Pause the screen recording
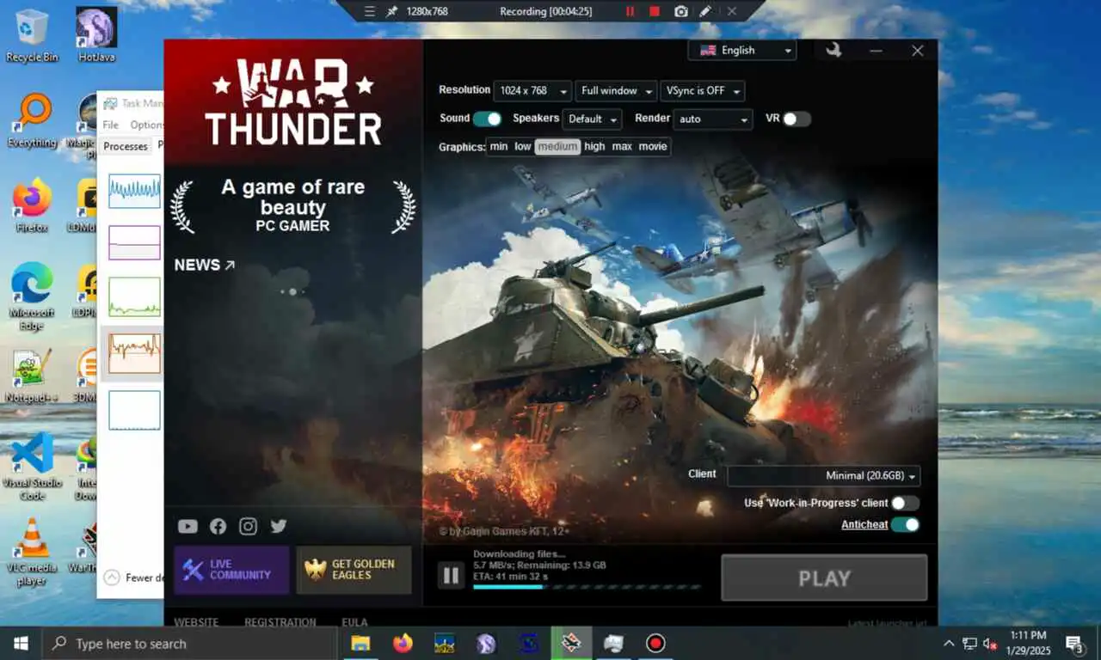 (x=630, y=11)
